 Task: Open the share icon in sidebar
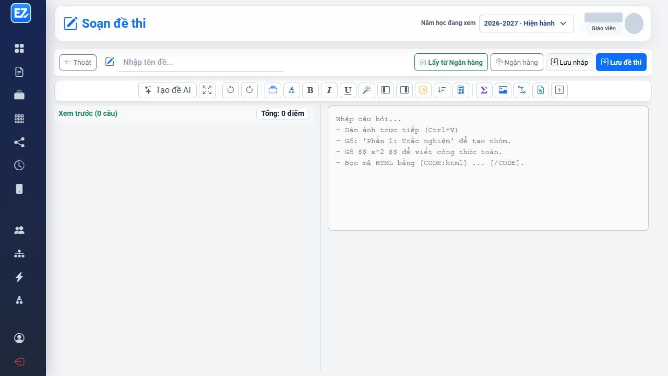tap(19, 142)
